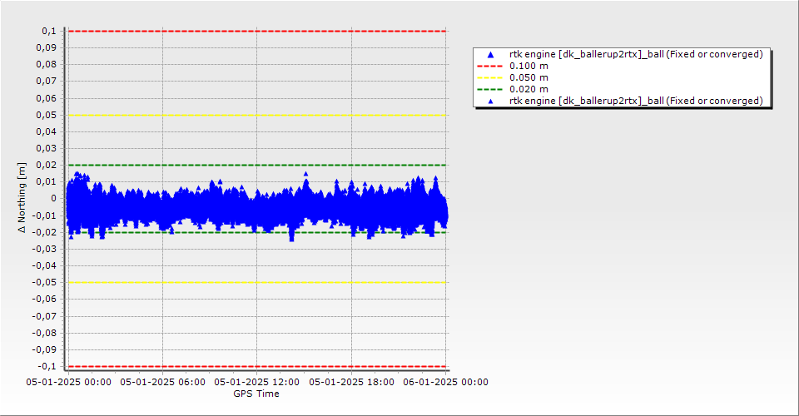Click the -0,1 bottom y-axis label

tap(47, 366)
